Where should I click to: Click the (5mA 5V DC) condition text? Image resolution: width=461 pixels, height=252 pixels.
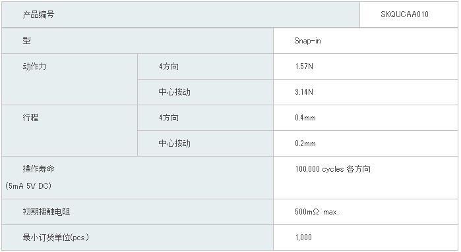28,186
